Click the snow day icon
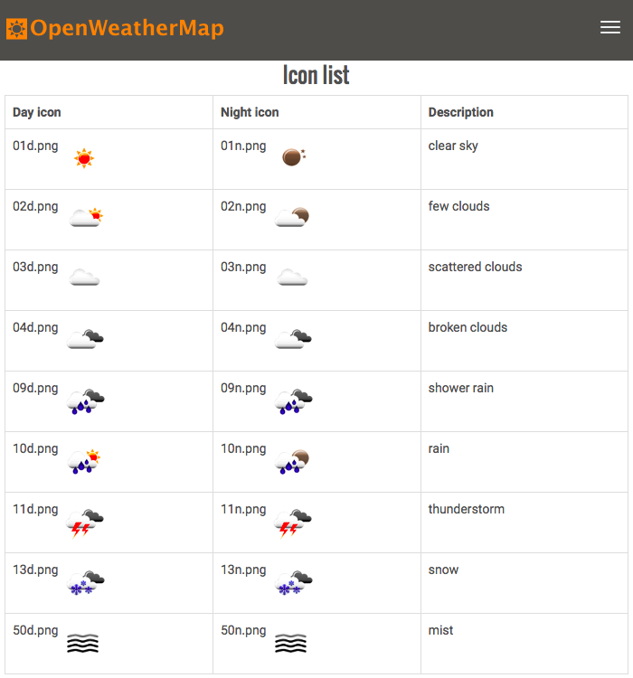This screenshot has height=678, width=633. (86, 583)
